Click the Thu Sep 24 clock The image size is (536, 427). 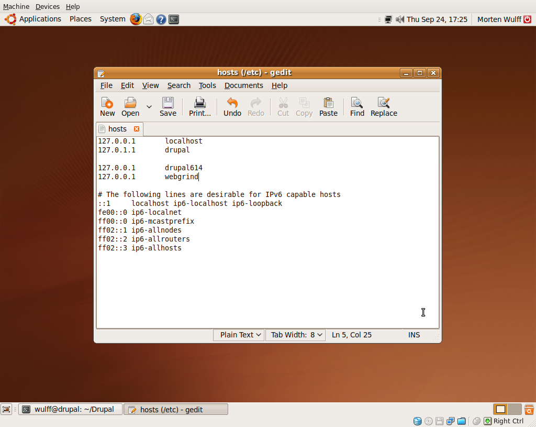coord(437,19)
